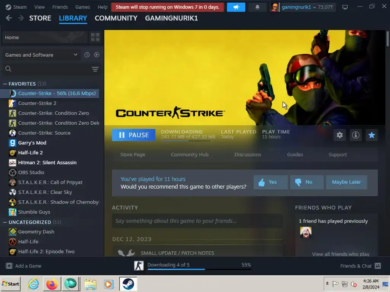This screenshot has width=390, height=292.
Task: Open the GAMINGNURIK1 profile tab
Action: pos(171,18)
